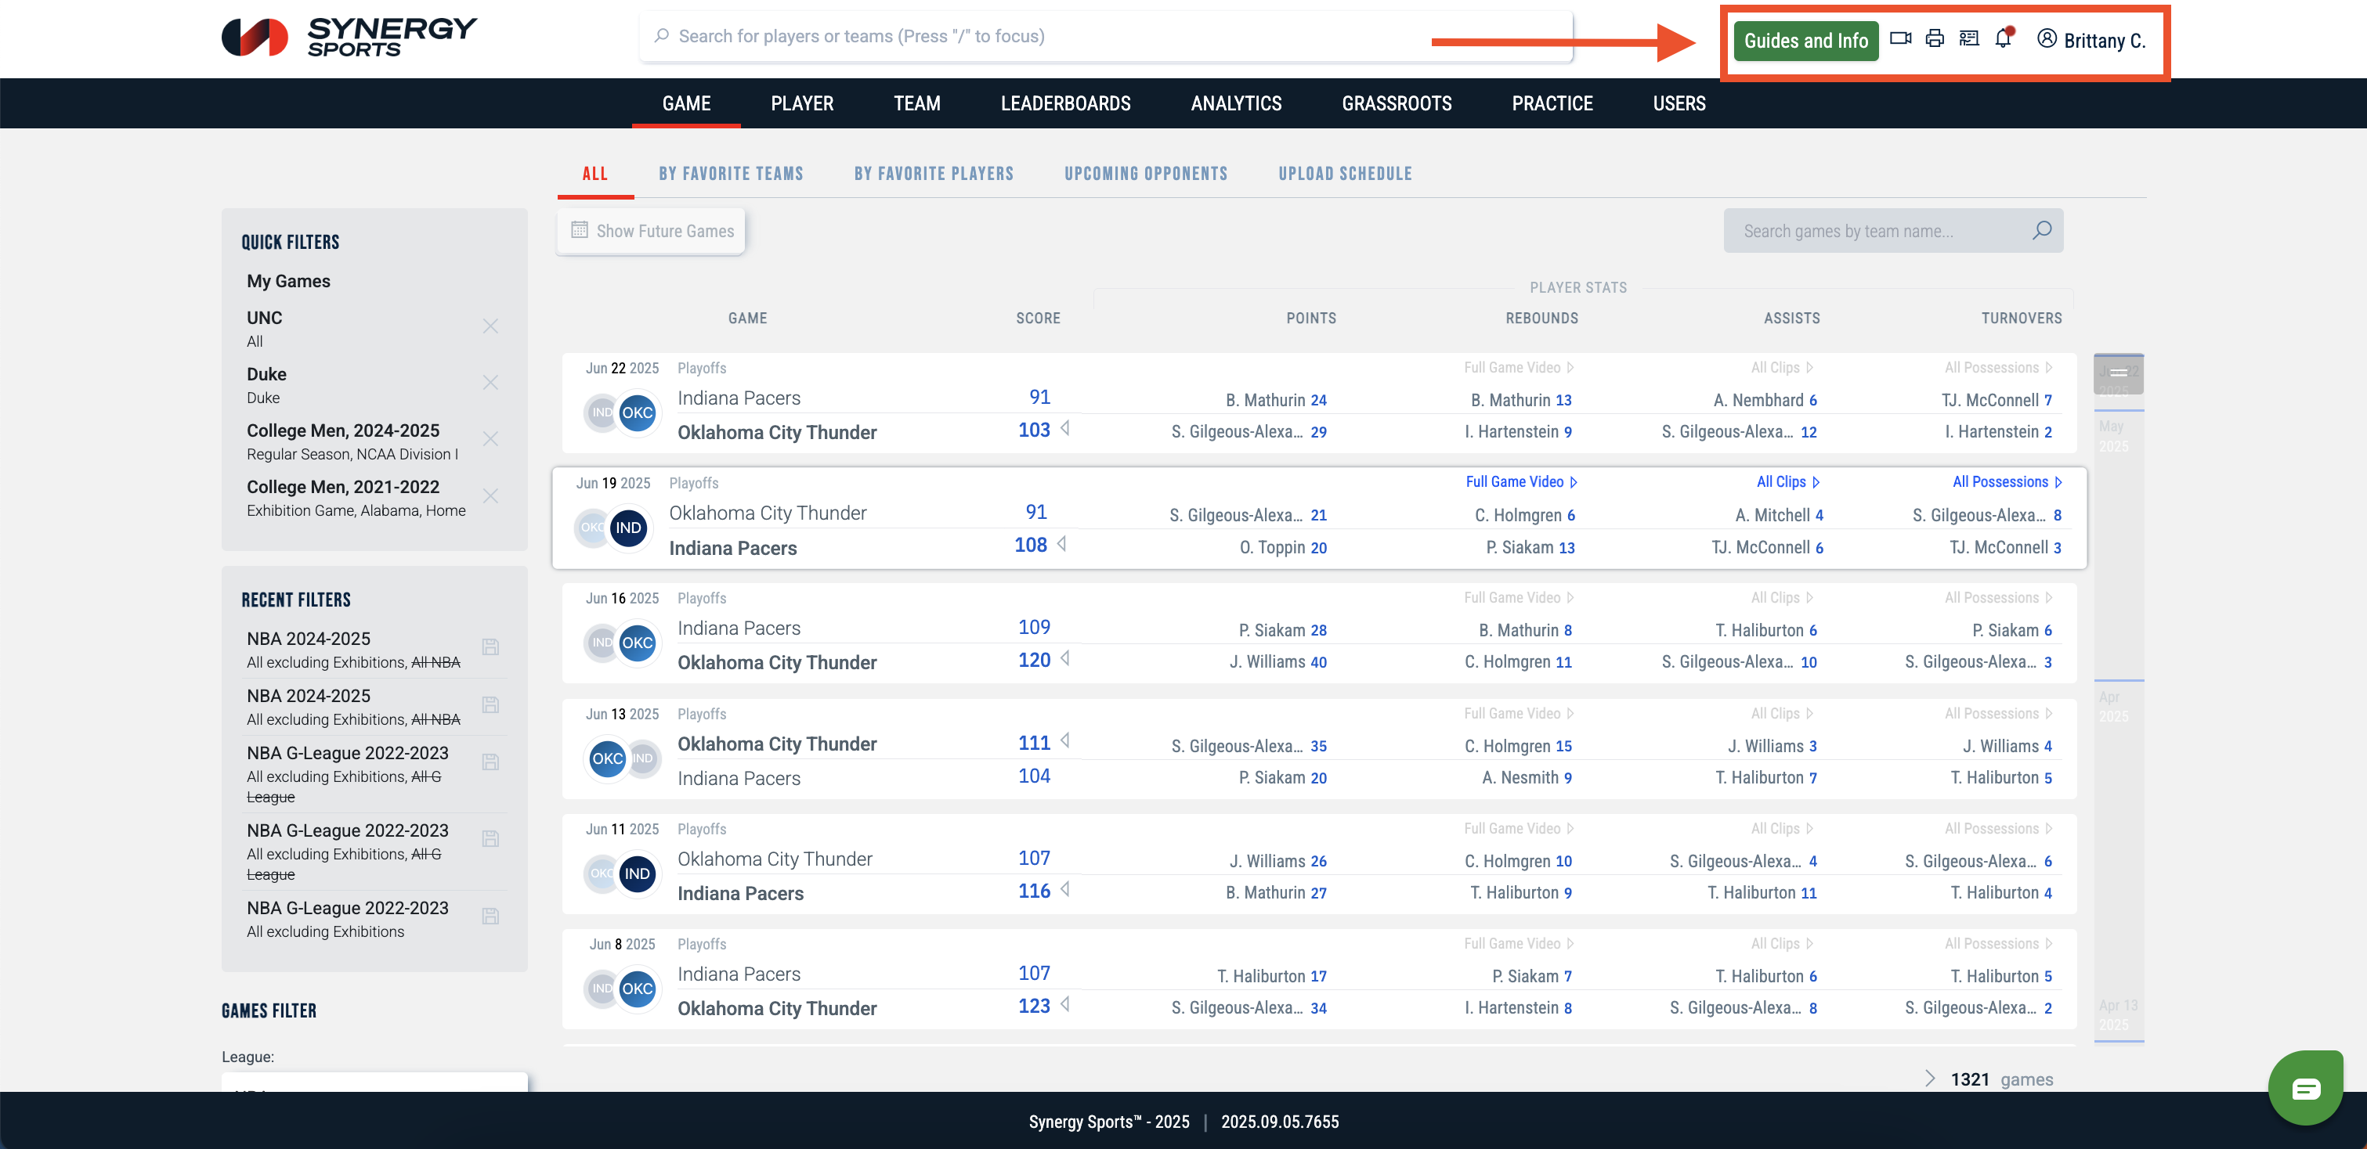Click the Guides and Info button
Image resolution: width=2367 pixels, height=1149 pixels.
coord(1805,41)
